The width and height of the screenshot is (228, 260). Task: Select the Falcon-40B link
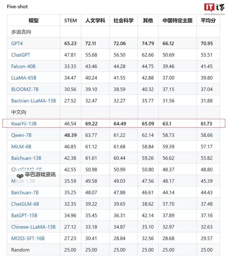tap(23, 66)
